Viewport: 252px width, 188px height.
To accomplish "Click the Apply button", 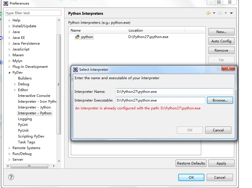I will coord(221,163).
